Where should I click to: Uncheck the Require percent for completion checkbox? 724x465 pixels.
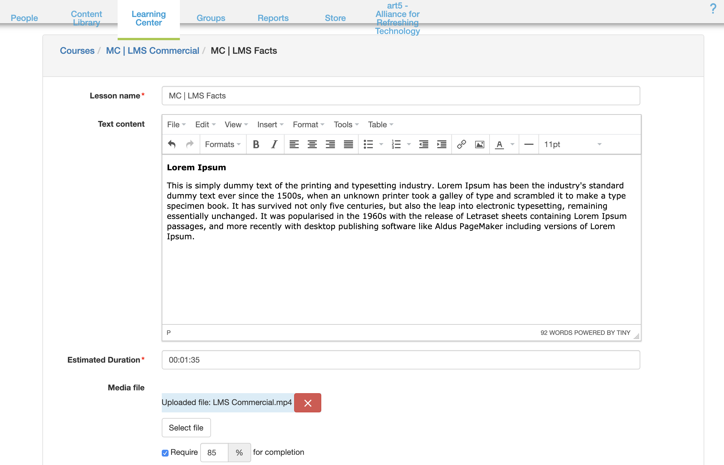[x=165, y=453]
